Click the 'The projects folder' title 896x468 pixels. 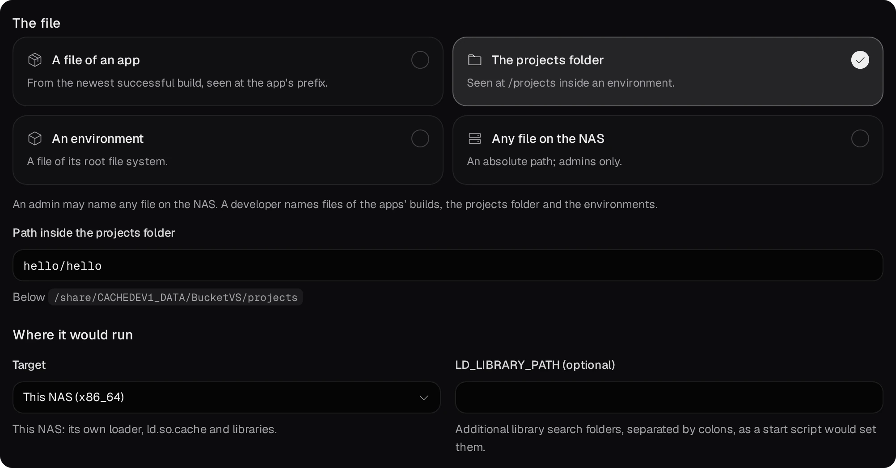548,60
